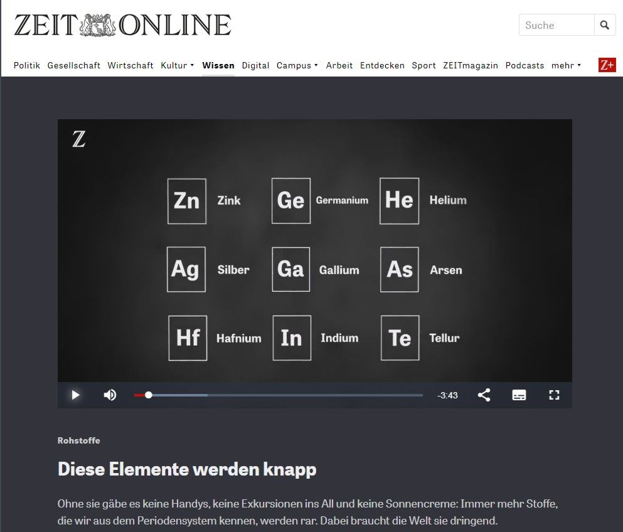Click the Rohstoffe topic label
The height and width of the screenshot is (532, 623).
(78, 440)
